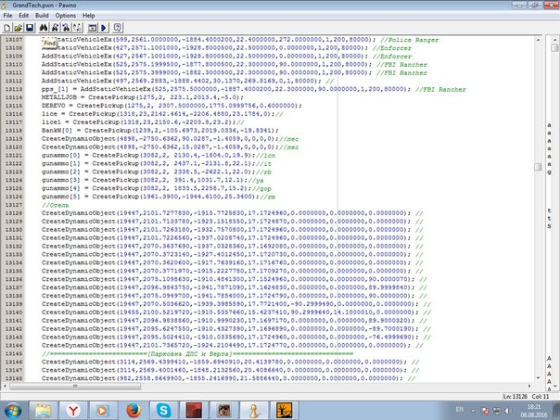Click the function list panel scrollbar thumb
This screenshot has height=420, width=560.
[554, 48]
